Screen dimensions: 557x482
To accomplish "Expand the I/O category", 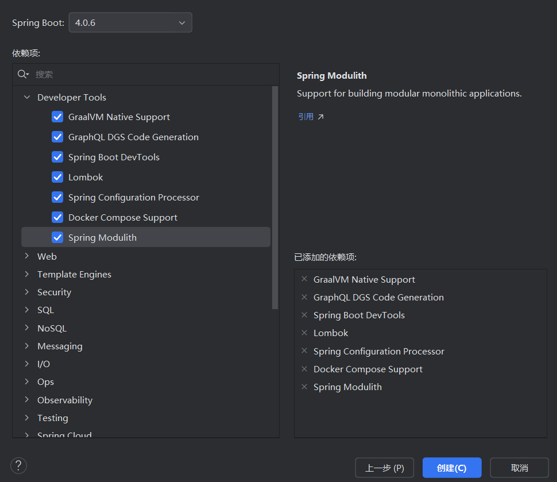I will coord(27,364).
